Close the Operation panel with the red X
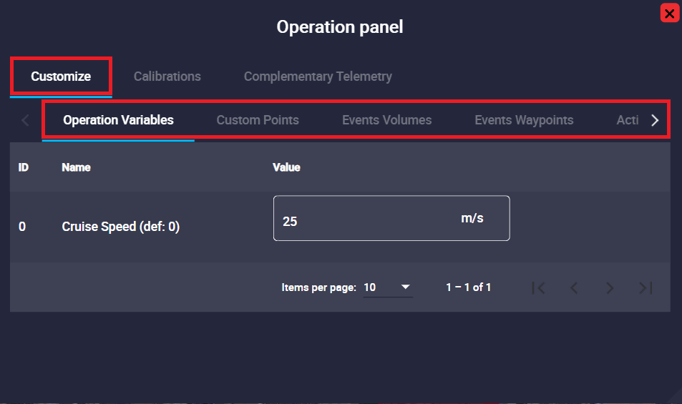 click(x=670, y=13)
